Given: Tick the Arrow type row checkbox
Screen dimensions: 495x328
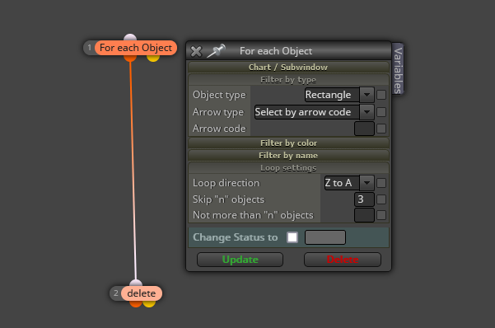Looking at the screenshot, I should (381, 112).
